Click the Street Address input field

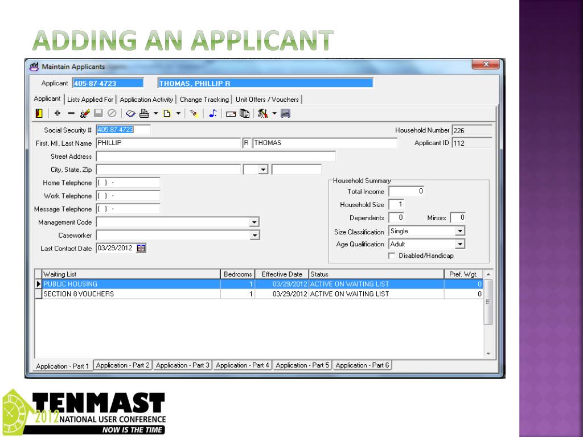pos(216,156)
